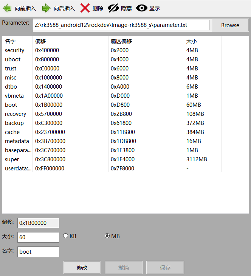Image resolution: width=251 pixels, height=276 pixels.
Task: Select the metadata partition row
Action: (112, 141)
